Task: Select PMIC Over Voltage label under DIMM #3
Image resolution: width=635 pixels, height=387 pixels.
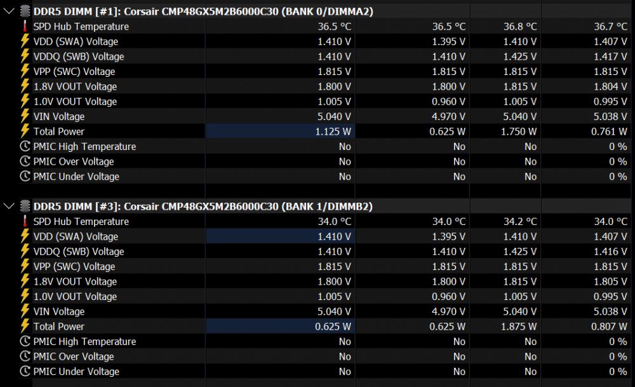Action: tap(73, 356)
